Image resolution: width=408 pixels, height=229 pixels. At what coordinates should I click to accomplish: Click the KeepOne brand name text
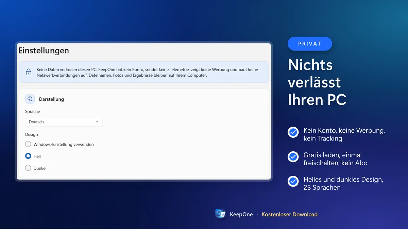click(x=241, y=214)
